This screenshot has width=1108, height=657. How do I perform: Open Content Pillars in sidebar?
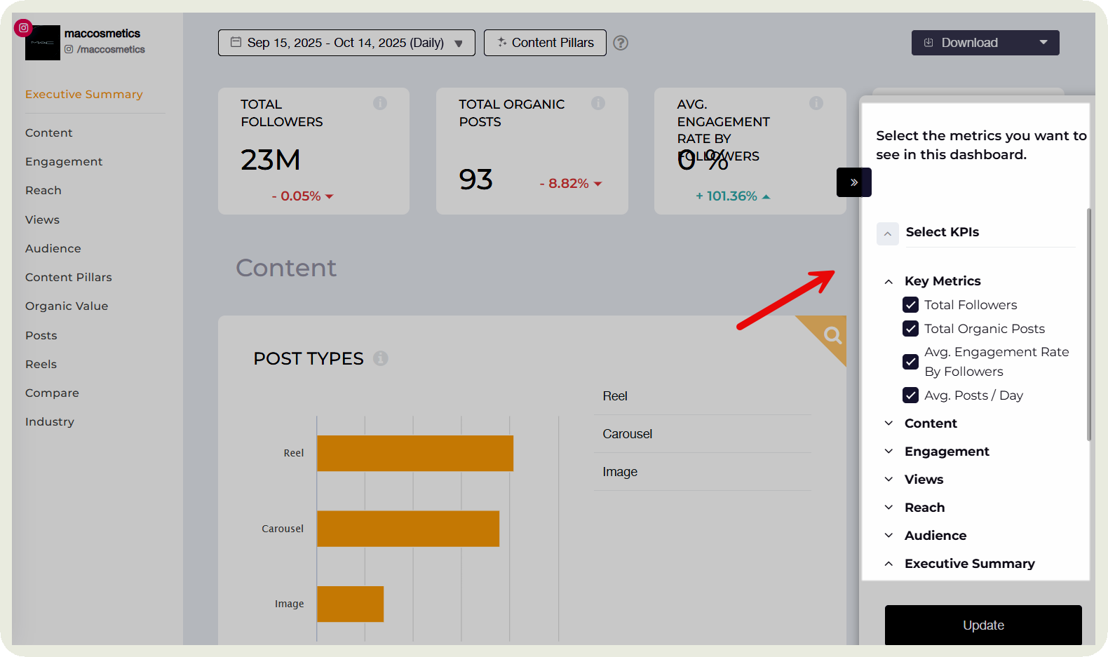(x=69, y=277)
